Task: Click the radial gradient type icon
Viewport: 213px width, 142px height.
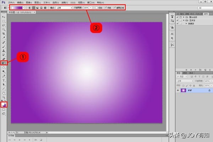Action: pos(34,8)
